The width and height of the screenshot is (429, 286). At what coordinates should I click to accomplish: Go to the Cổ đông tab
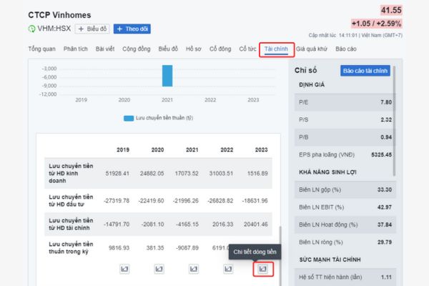point(220,49)
